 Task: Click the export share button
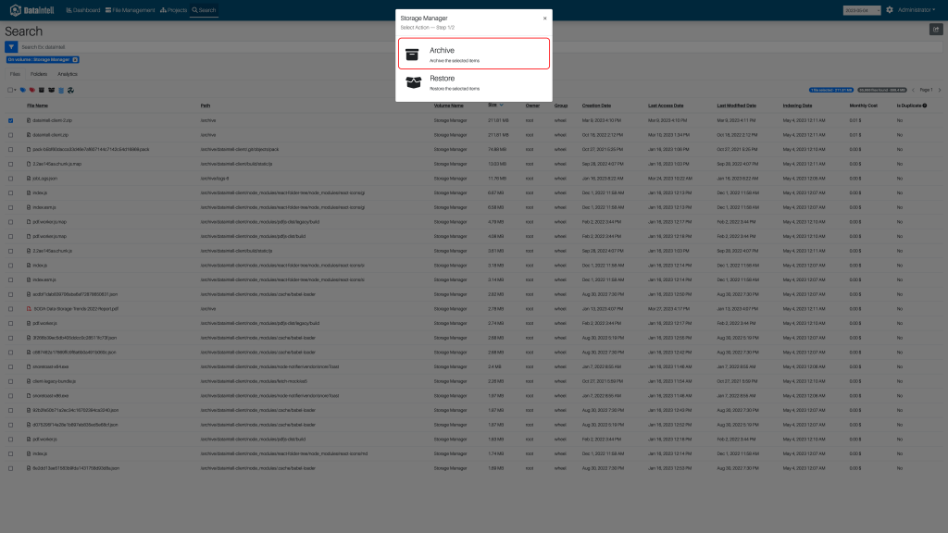click(x=936, y=29)
